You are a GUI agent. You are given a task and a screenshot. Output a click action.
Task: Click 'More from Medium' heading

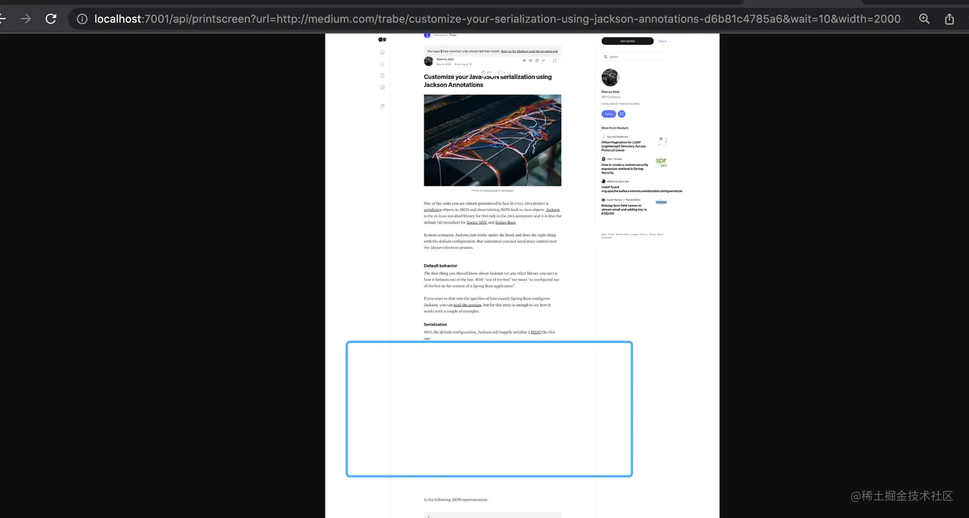615,128
